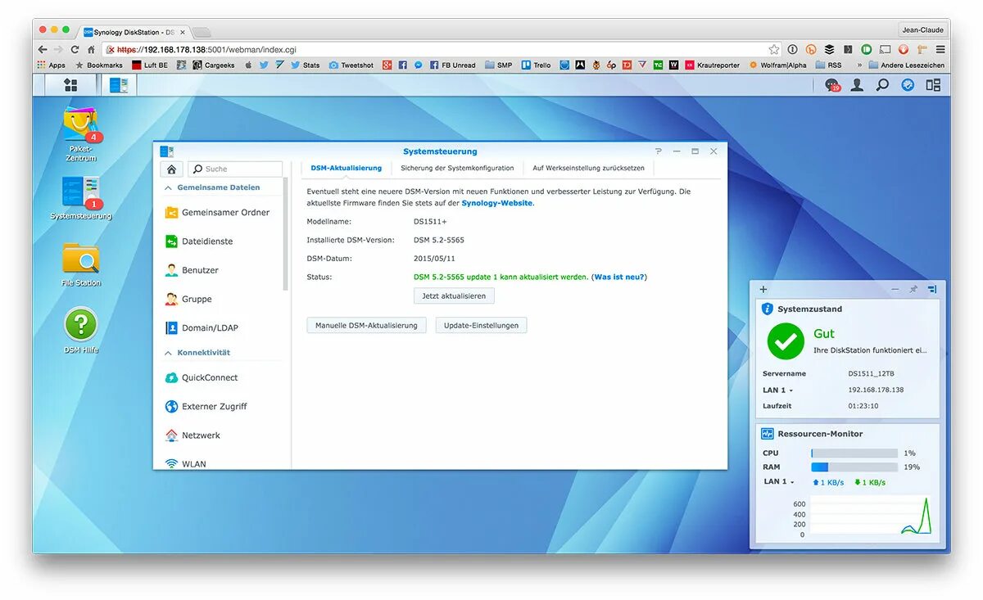
Task: Click the RAM usage bar
Action: (854, 467)
